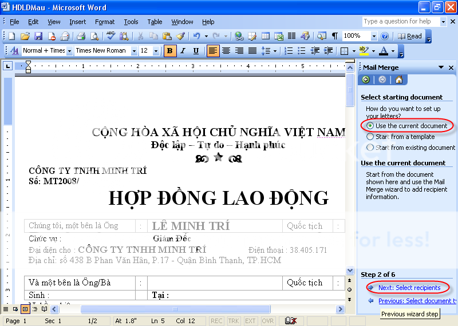Click the Print Preview icon
The image size is (458, 326).
(94, 36)
